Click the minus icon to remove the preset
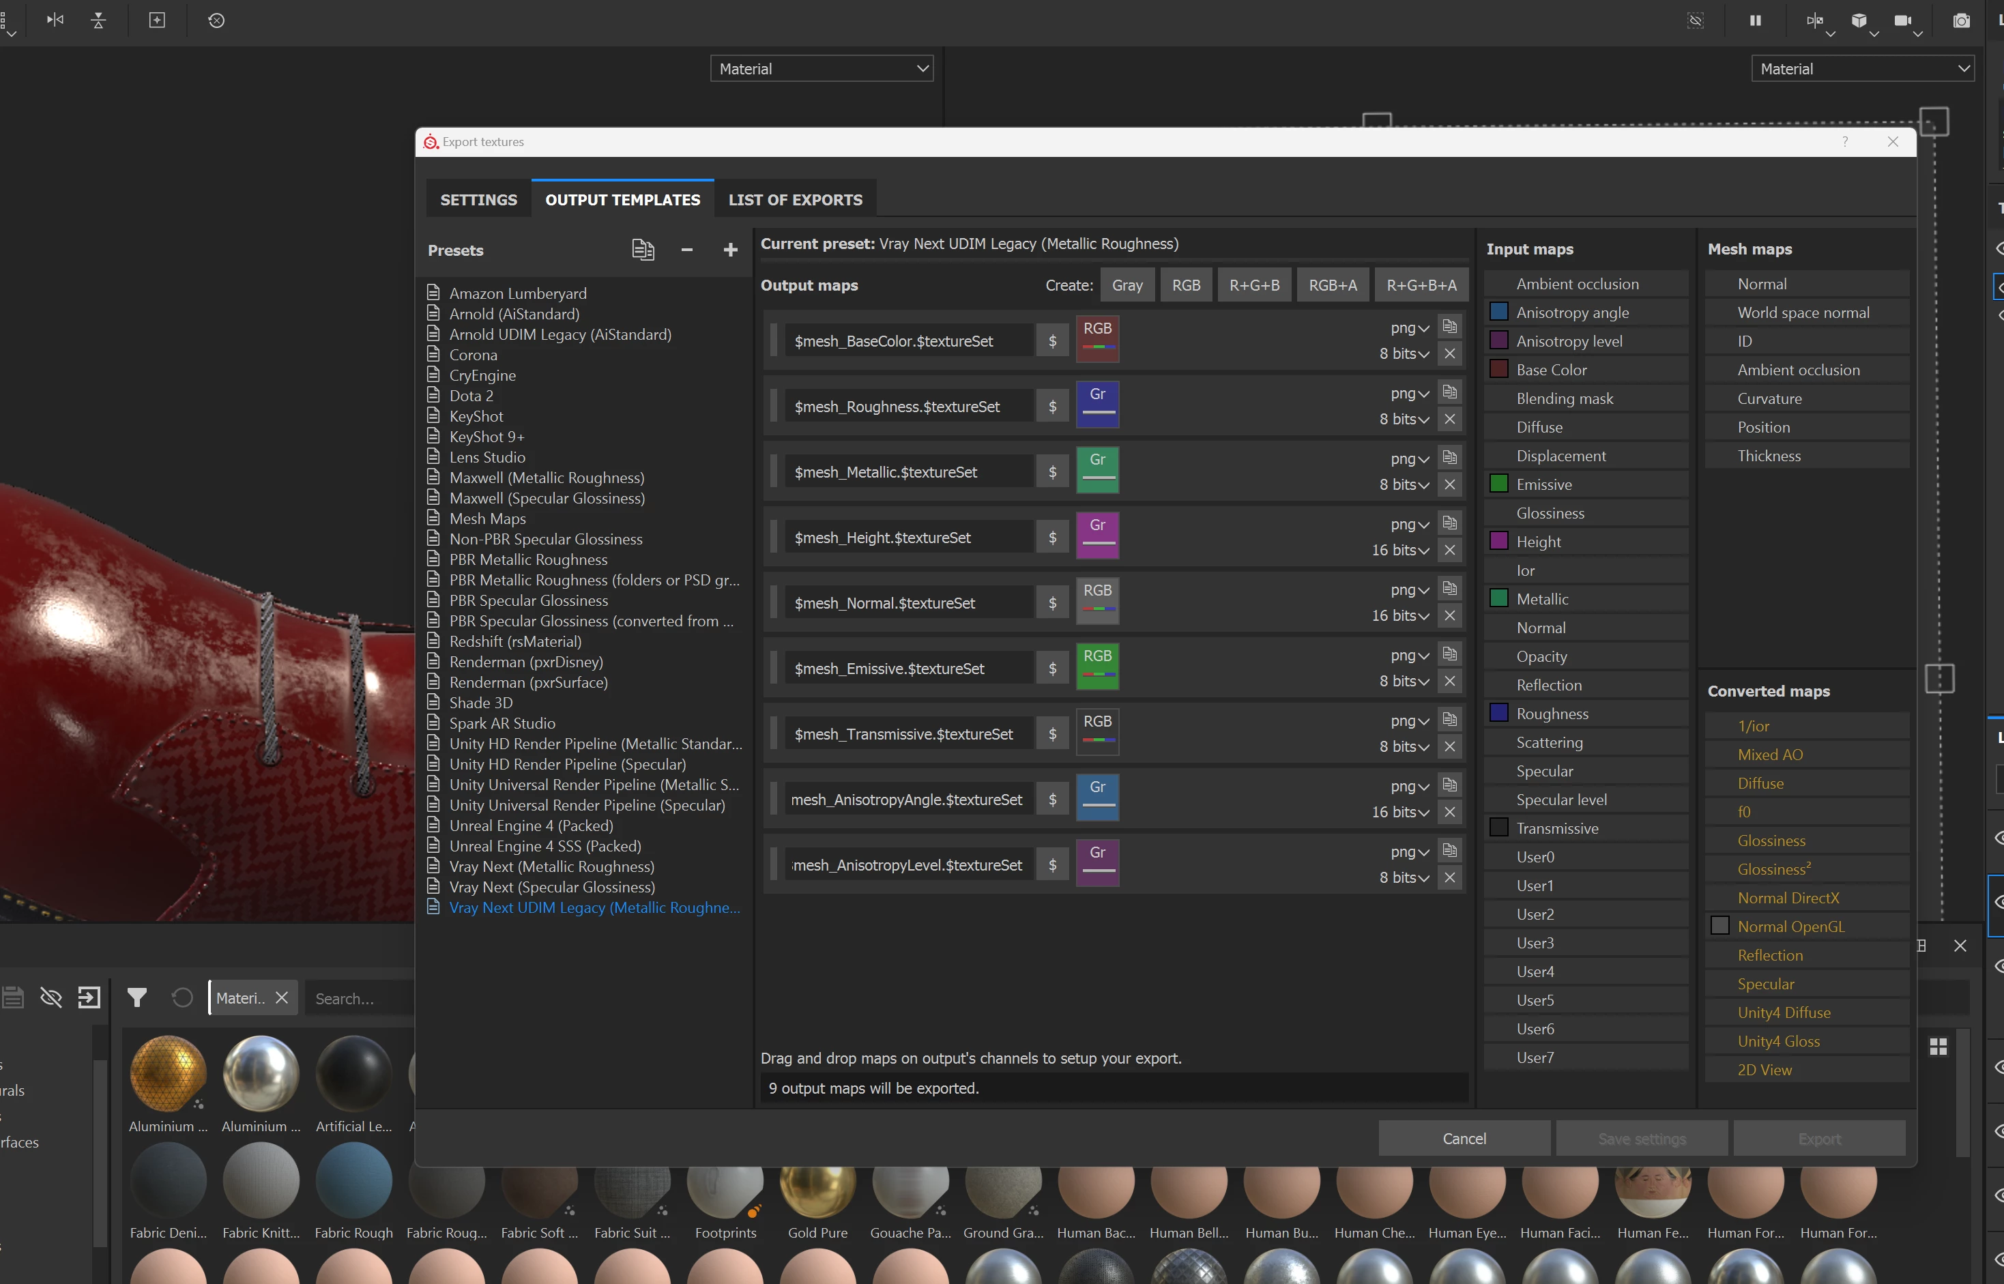 click(x=687, y=250)
